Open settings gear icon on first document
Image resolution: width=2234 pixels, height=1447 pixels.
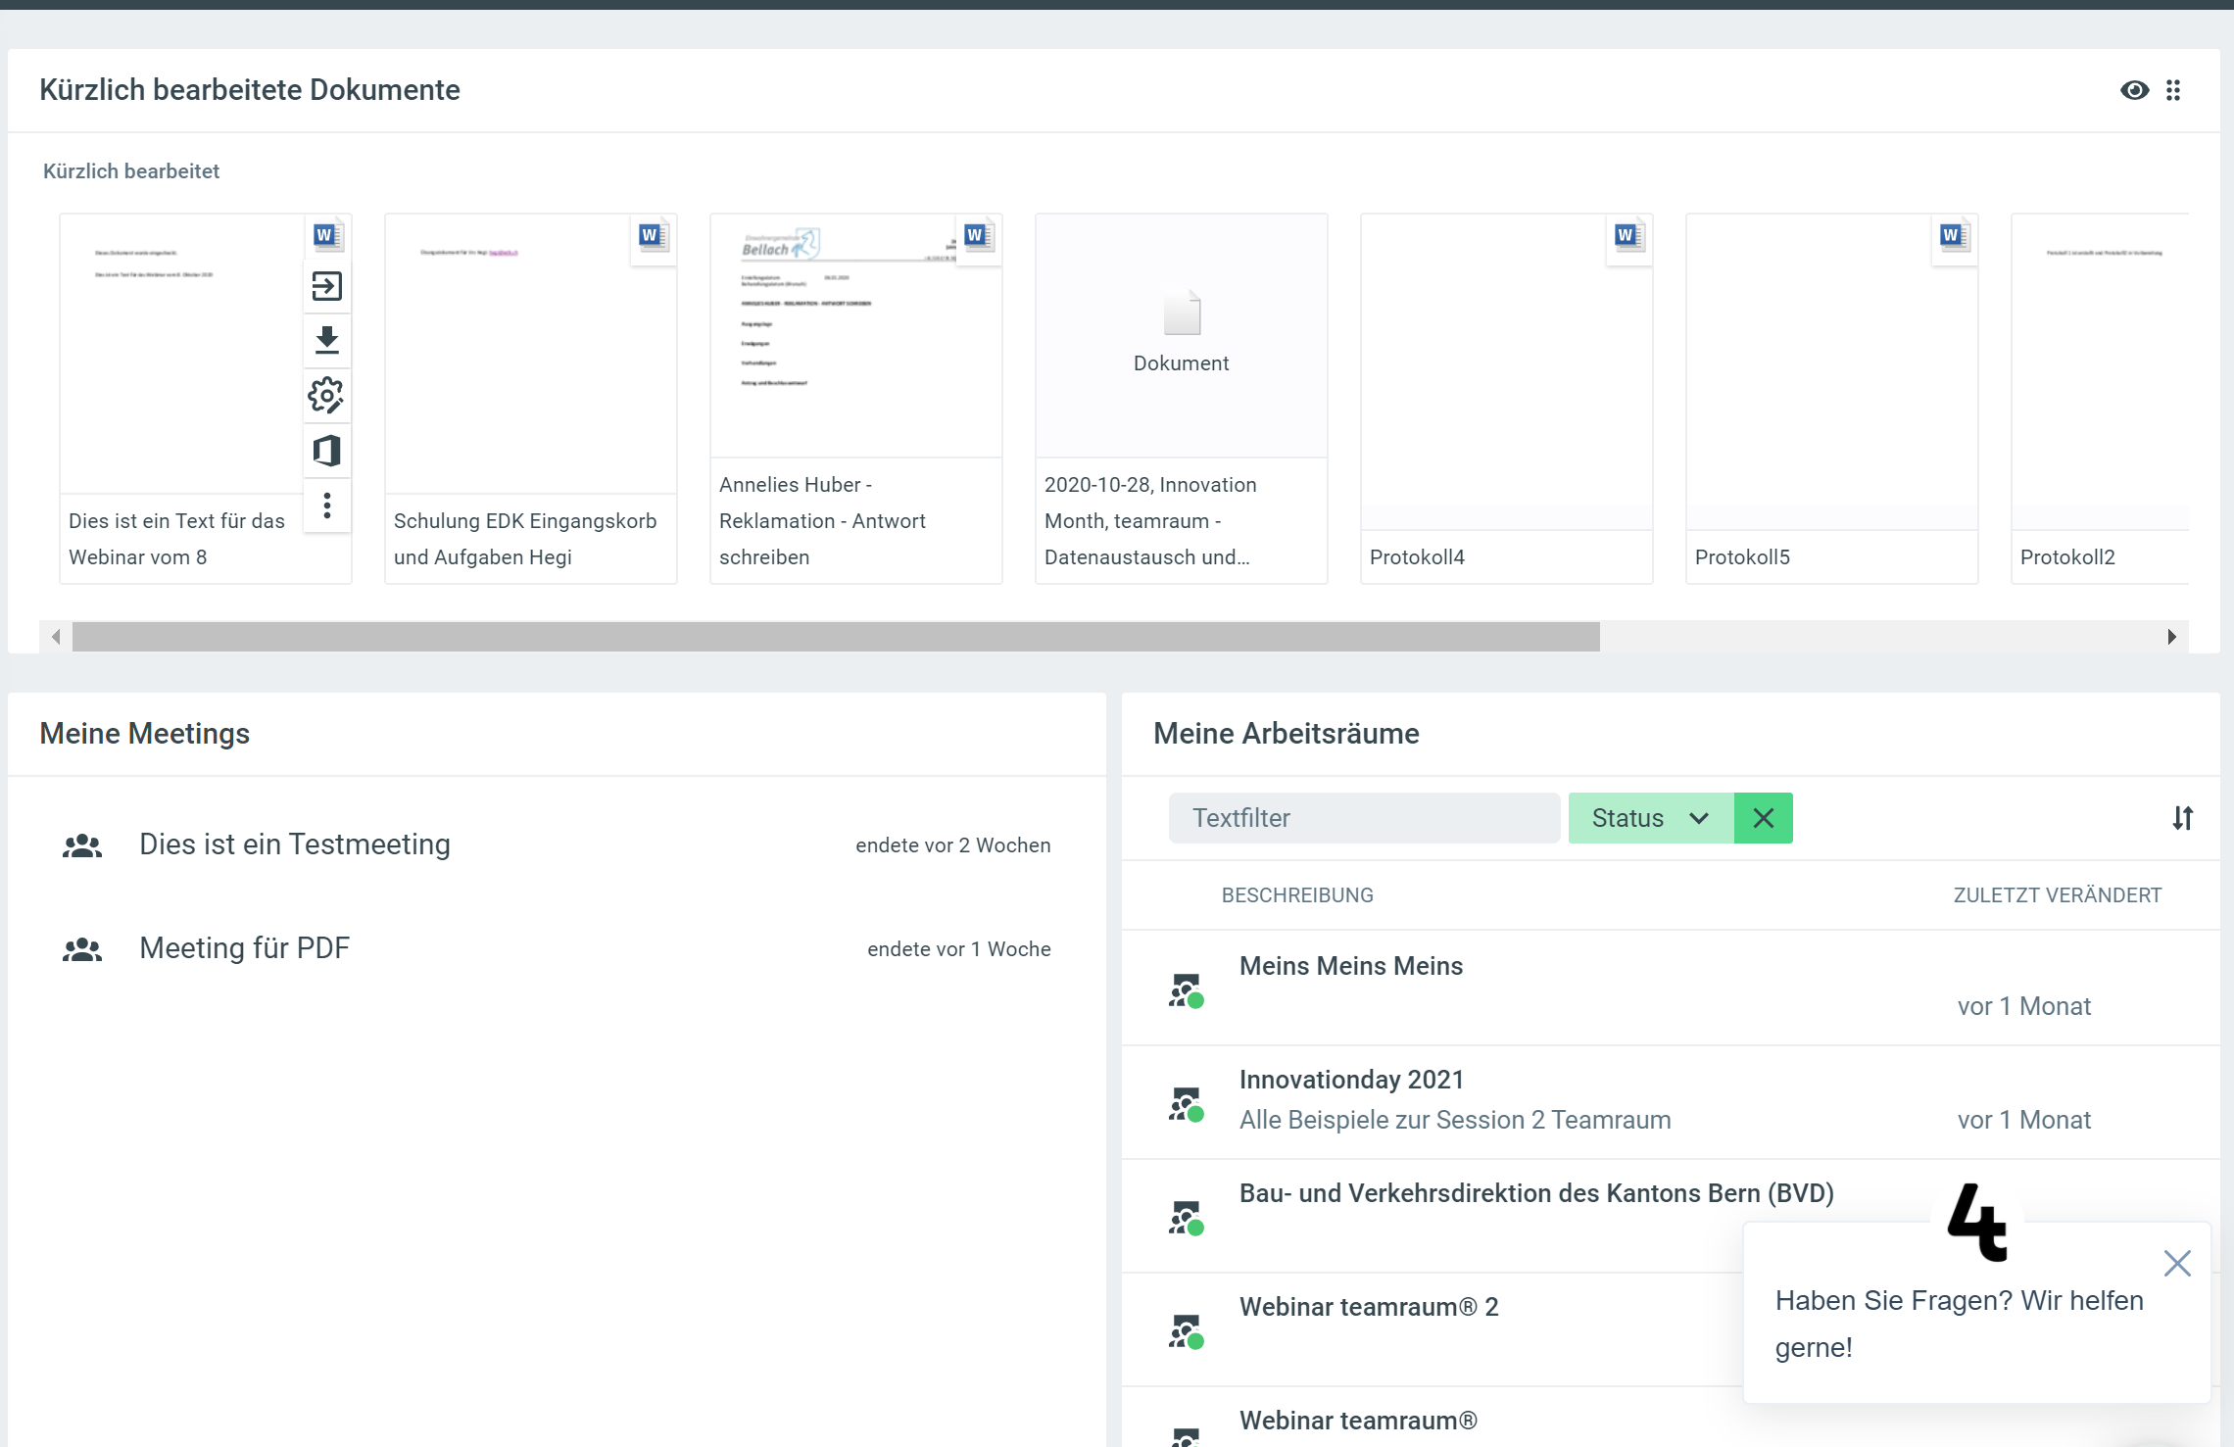[326, 396]
